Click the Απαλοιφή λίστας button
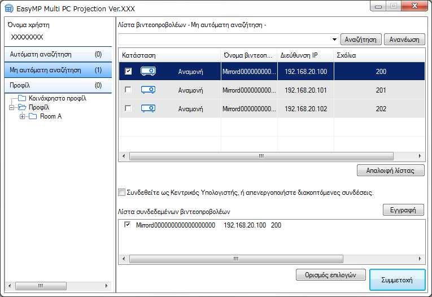The image size is (432, 297). point(390,171)
